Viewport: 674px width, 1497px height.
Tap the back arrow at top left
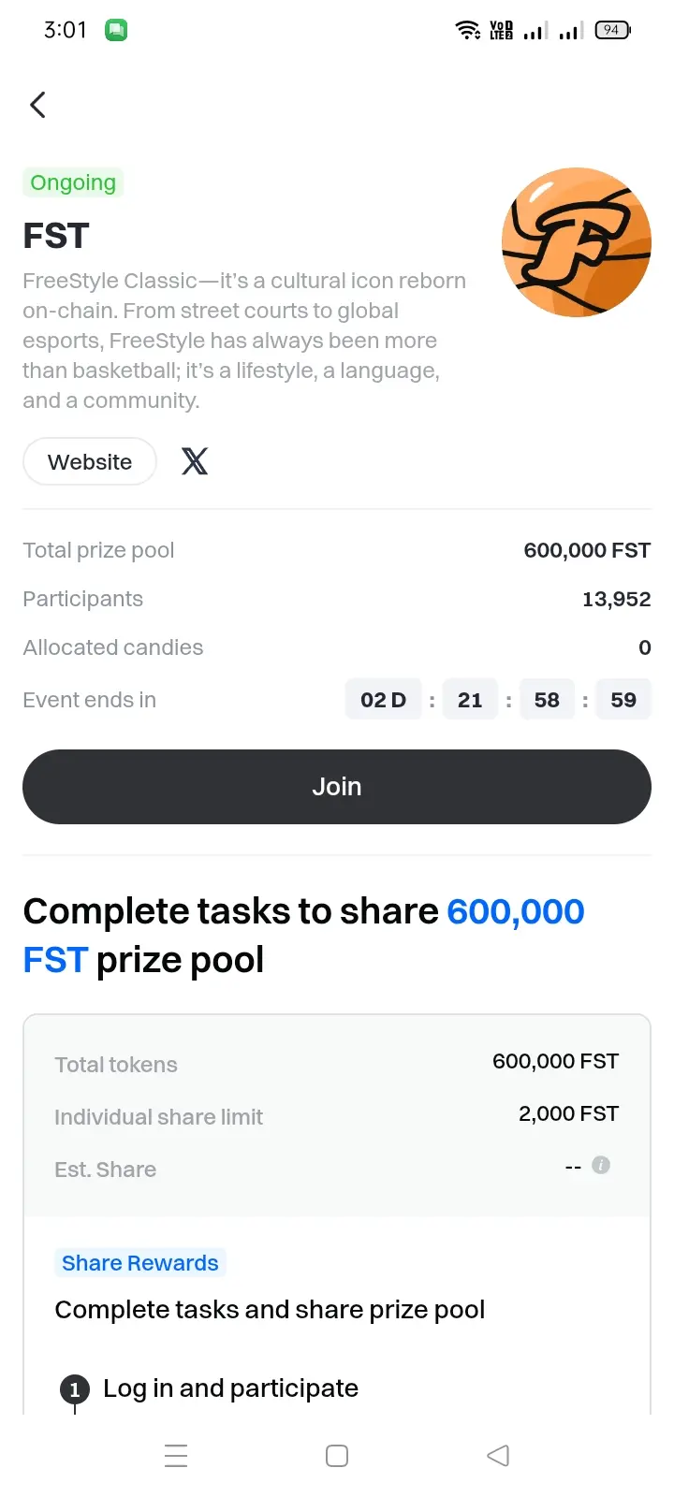click(x=37, y=105)
